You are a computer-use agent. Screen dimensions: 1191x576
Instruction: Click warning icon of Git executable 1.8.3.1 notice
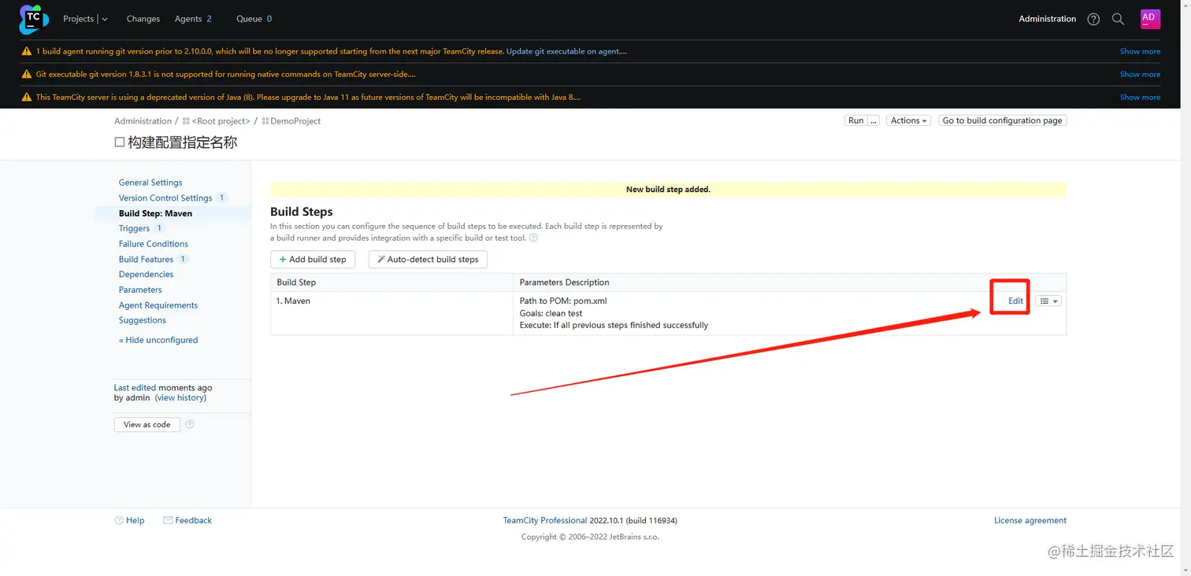(27, 74)
